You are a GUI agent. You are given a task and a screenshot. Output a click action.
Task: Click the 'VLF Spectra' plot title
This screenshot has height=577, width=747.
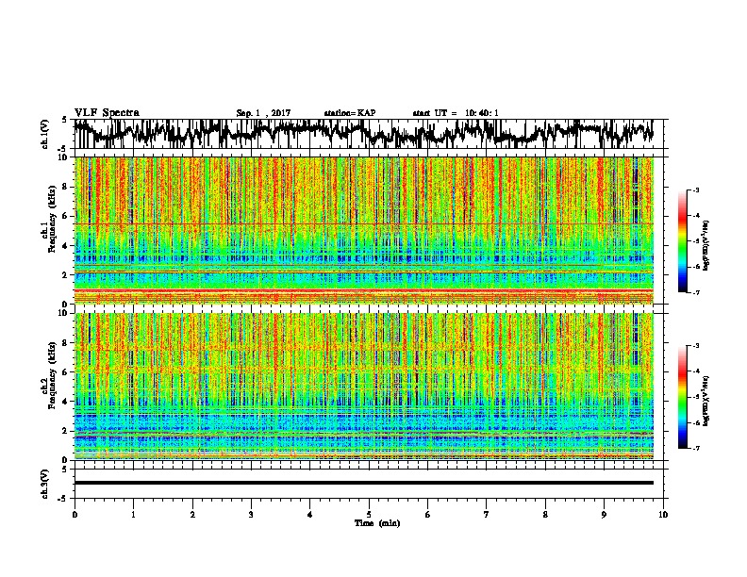click(107, 113)
